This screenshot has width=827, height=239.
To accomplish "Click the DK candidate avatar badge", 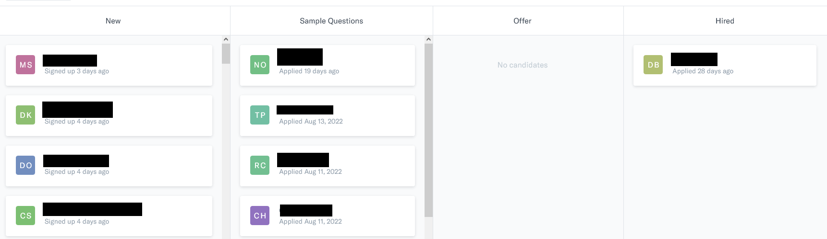I will click(25, 115).
